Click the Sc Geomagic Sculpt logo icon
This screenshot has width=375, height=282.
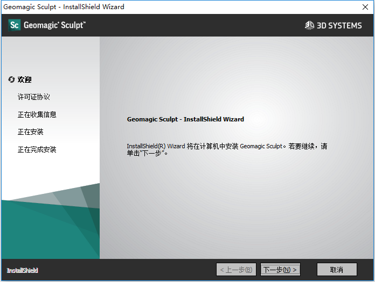[15, 25]
